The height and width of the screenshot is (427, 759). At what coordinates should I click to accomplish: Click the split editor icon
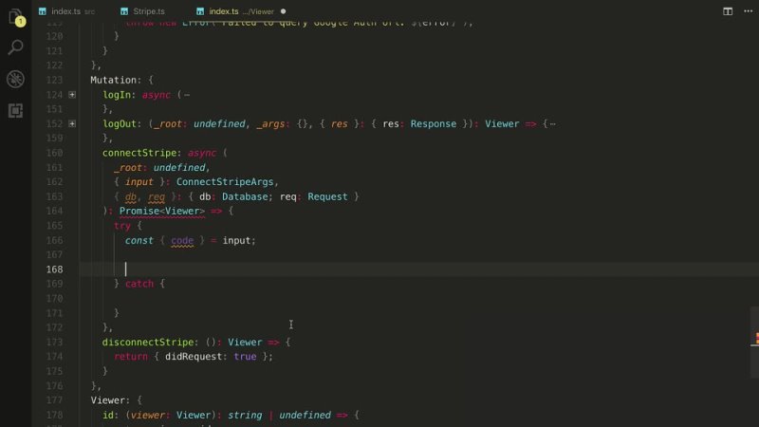(728, 11)
